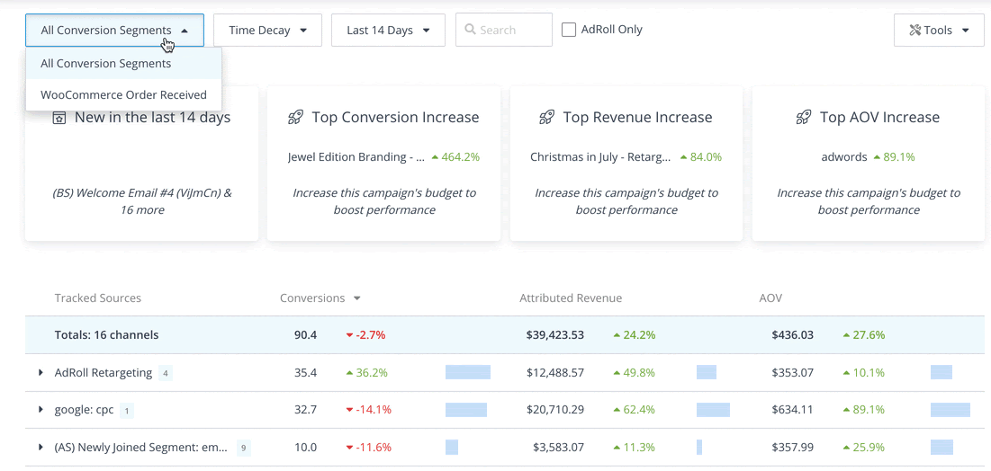Enable the AdRoll Only checkbox
Screen dimensions: 991x471
(569, 30)
